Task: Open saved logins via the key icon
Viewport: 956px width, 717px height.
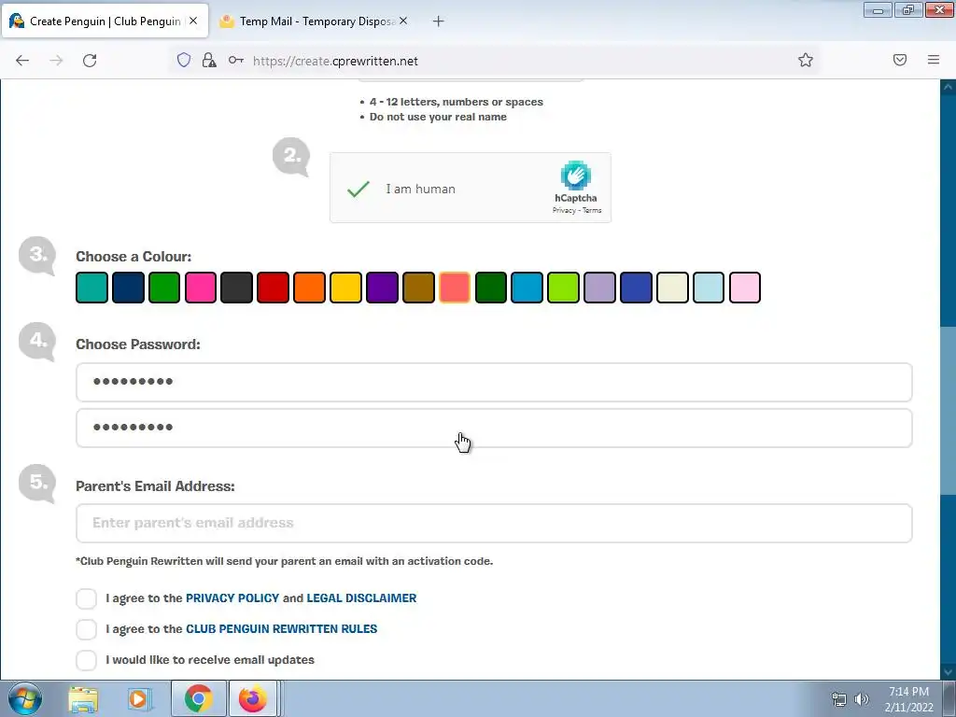Action: click(x=236, y=60)
